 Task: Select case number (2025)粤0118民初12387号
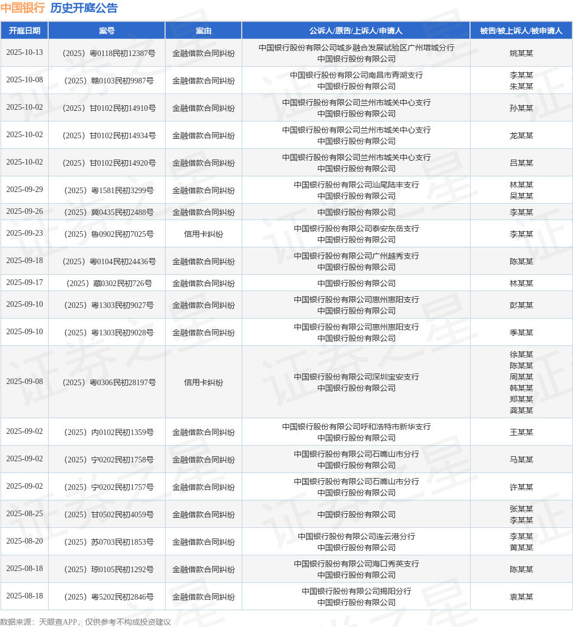tap(109, 53)
